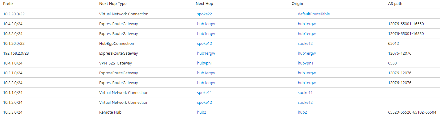Viewport: 440px width, 121px height.
Task: Open hubvpn1 origin link
Action: pyautogui.click(x=306, y=63)
